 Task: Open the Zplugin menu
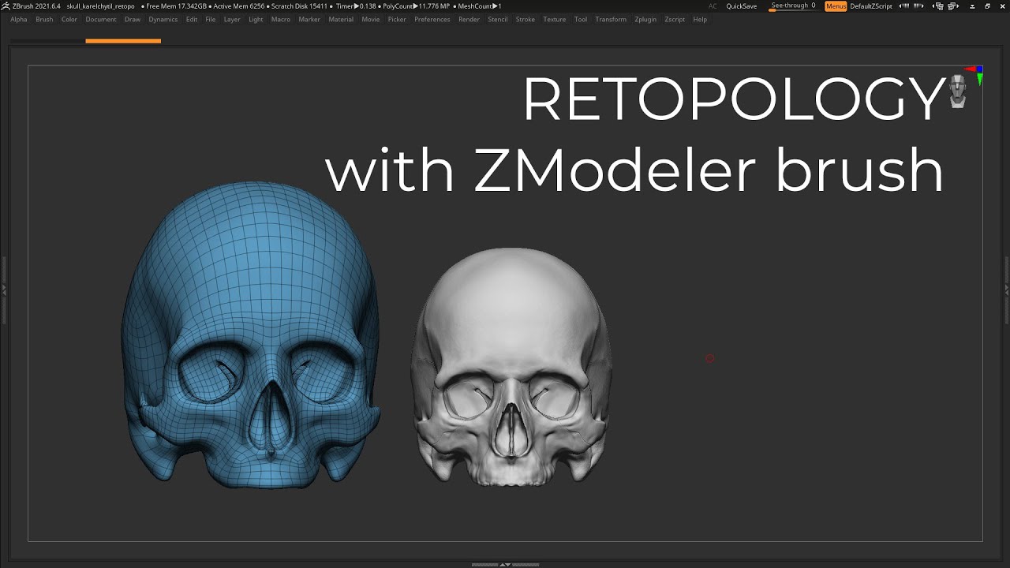[x=645, y=19]
